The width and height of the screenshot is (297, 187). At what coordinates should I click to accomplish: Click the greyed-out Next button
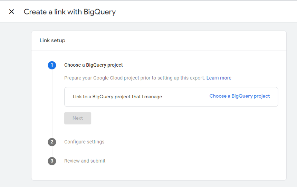click(x=78, y=118)
